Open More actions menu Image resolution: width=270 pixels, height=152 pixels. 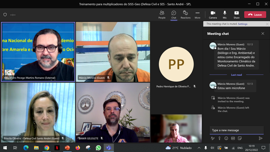tap(197, 15)
